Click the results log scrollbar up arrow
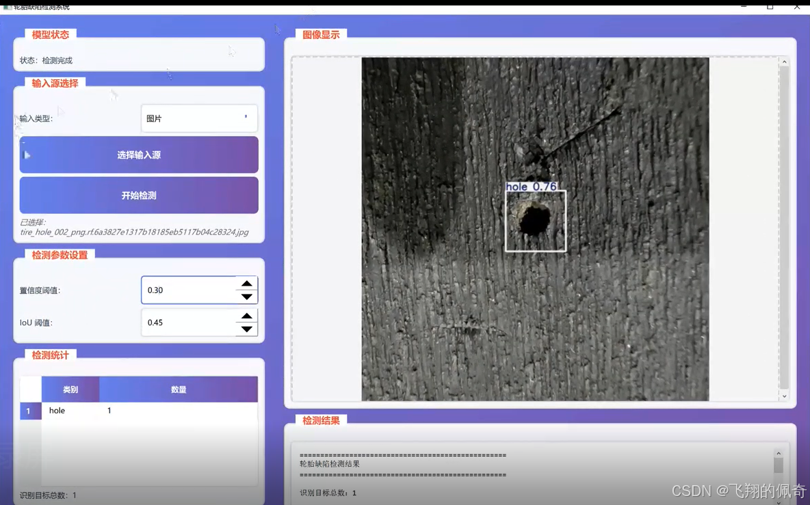This screenshot has width=810, height=505. coord(779,454)
